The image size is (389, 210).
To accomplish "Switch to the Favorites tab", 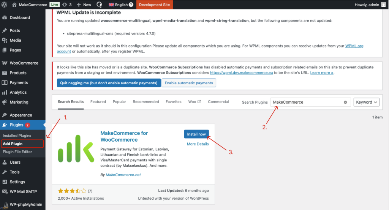I will click(x=173, y=102).
